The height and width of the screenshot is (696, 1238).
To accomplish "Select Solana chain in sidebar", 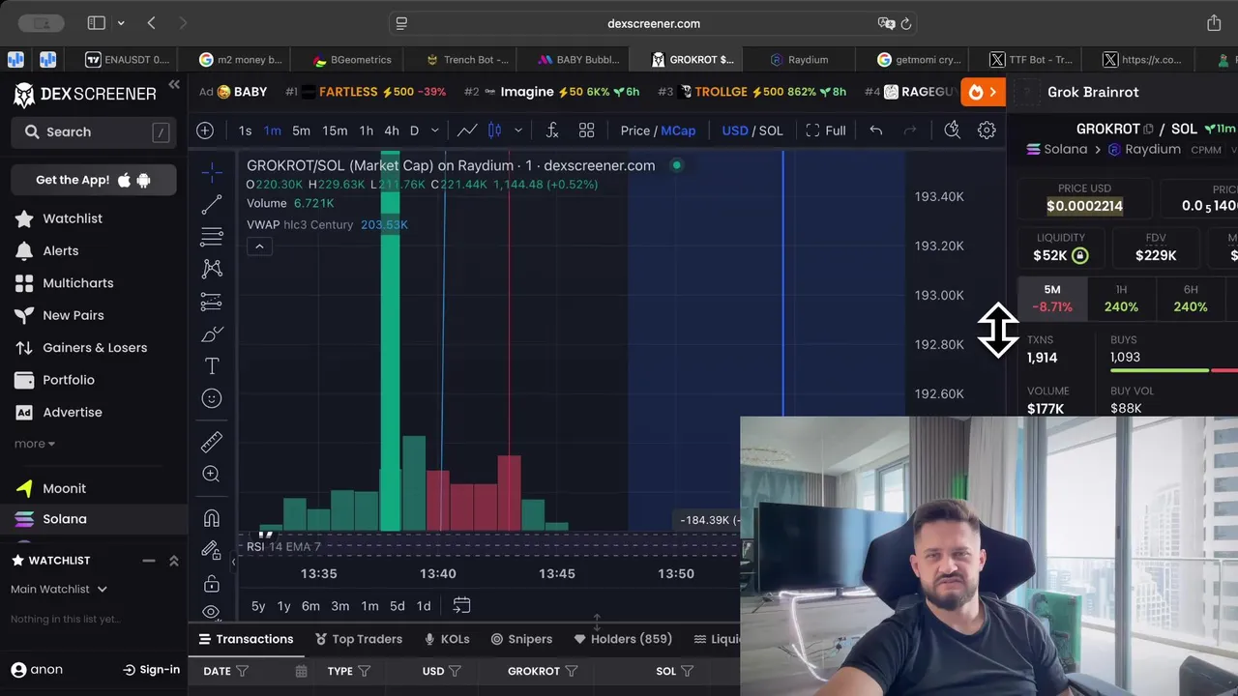I will pyautogui.click(x=65, y=519).
